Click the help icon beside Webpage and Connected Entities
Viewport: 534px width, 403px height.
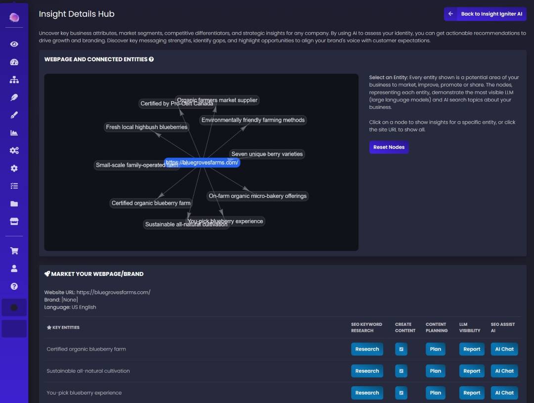pos(151,59)
